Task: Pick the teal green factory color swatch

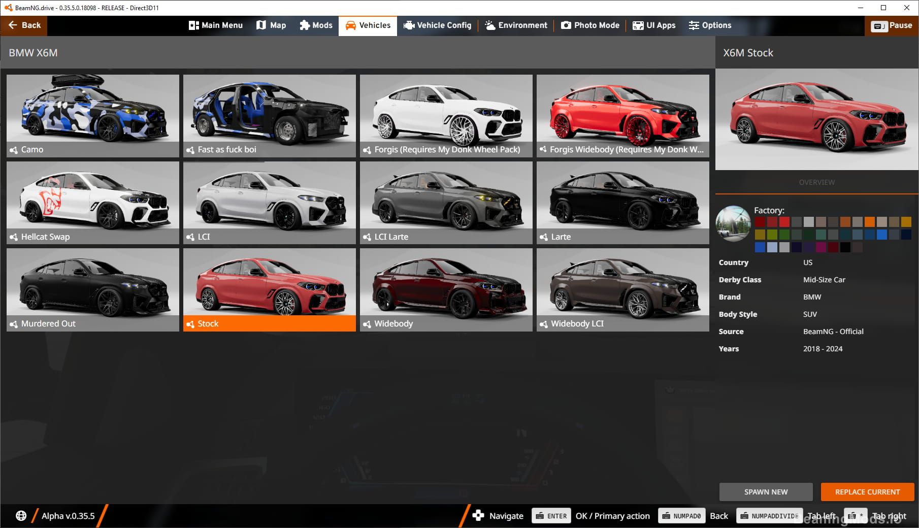Action: coord(821,235)
